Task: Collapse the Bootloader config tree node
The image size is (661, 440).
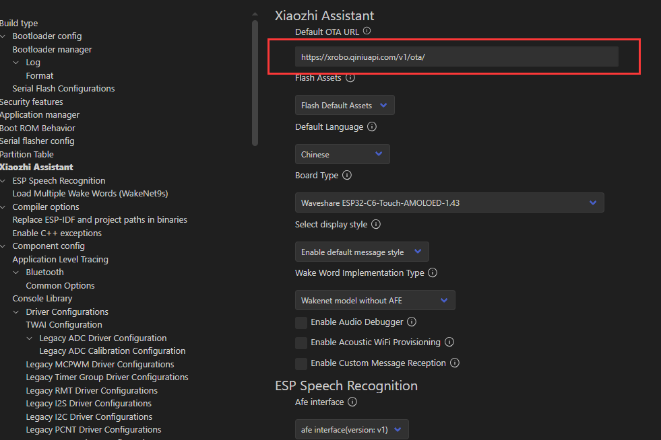Action: tap(4, 36)
